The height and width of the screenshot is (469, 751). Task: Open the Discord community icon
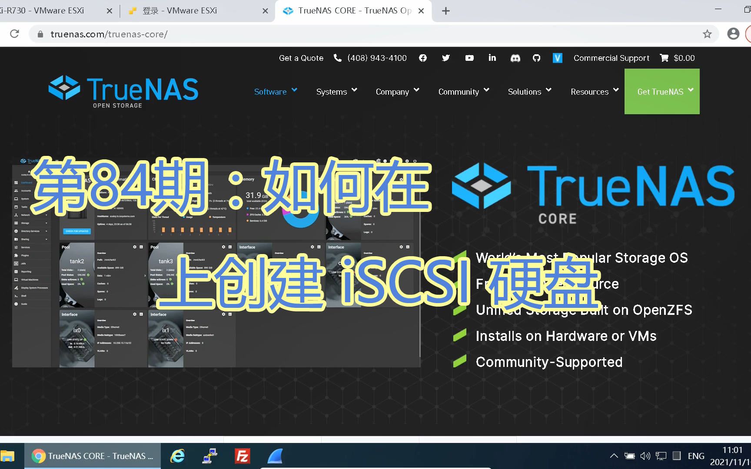point(515,58)
